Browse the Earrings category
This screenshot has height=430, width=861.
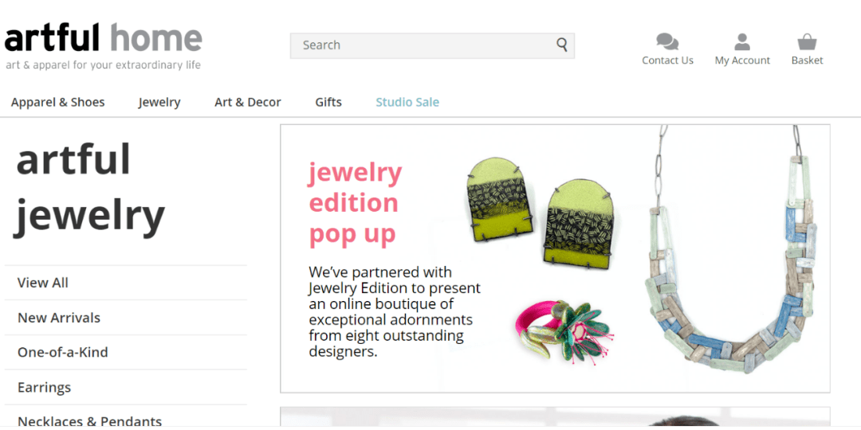click(45, 388)
